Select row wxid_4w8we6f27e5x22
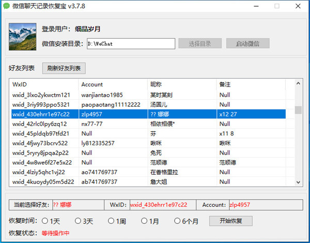 (148, 162)
